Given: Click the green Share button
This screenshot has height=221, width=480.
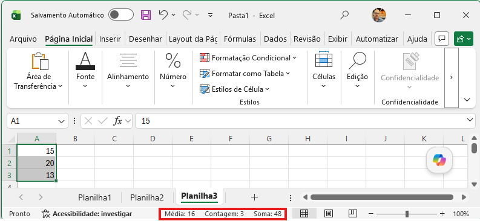Looking at the screenshot, I should click(464, 39).
